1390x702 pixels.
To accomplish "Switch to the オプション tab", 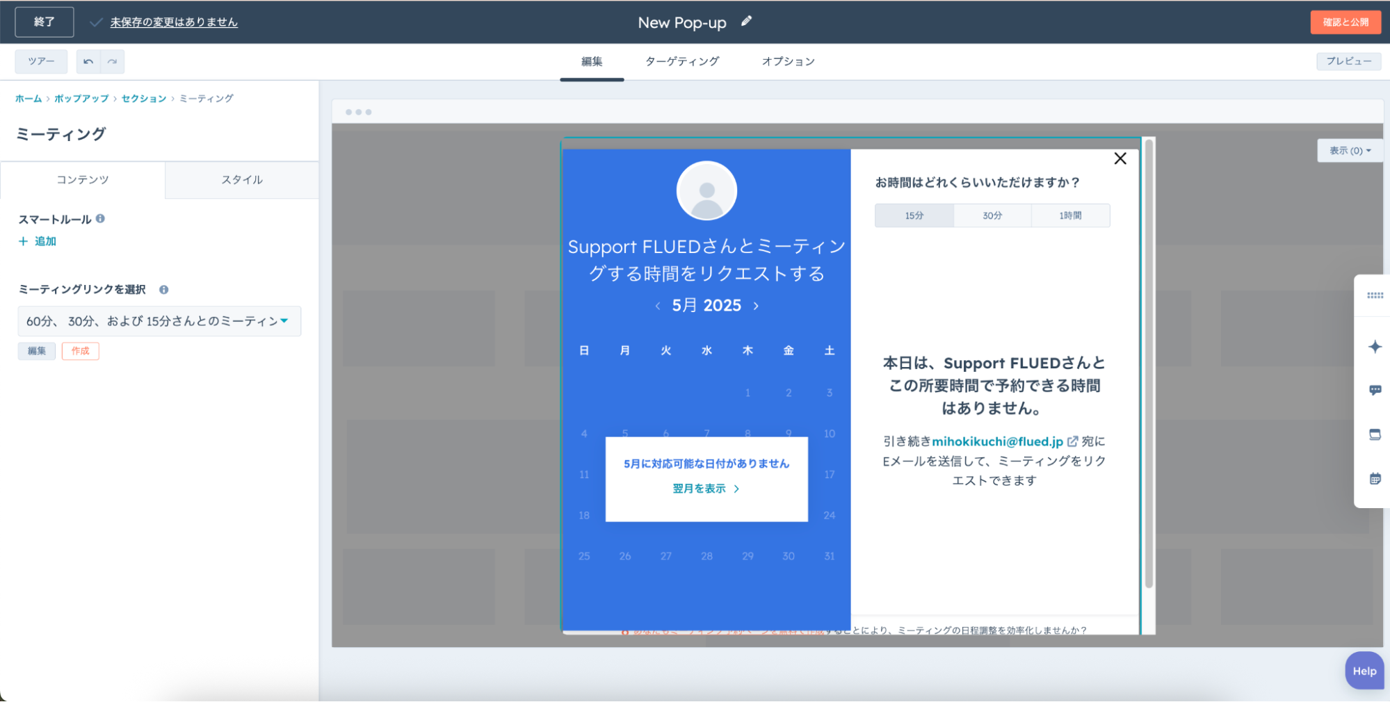I will pyautogui.click(x=788, y=62).
